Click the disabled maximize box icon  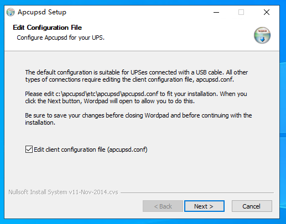coord(241,12)
